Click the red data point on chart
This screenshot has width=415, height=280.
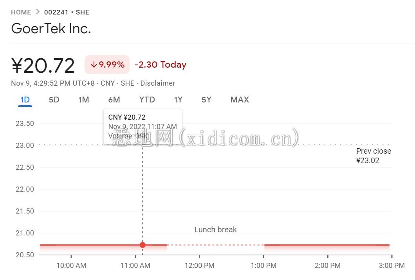[143, 245]
